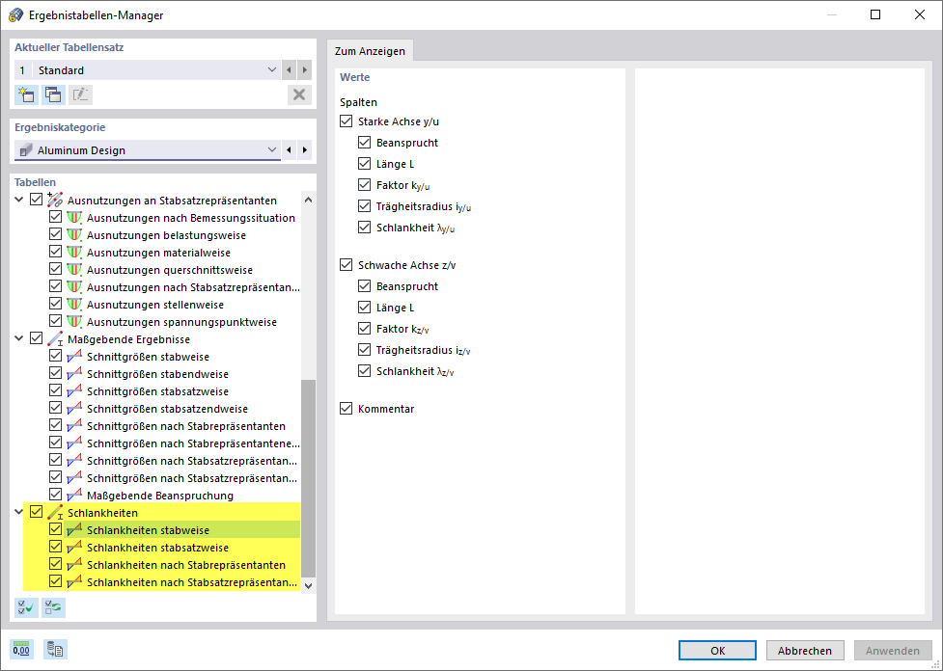Click the Tabellen list scrollbar thumb
This screenshot has height=671, width=943.
point(308,477)
